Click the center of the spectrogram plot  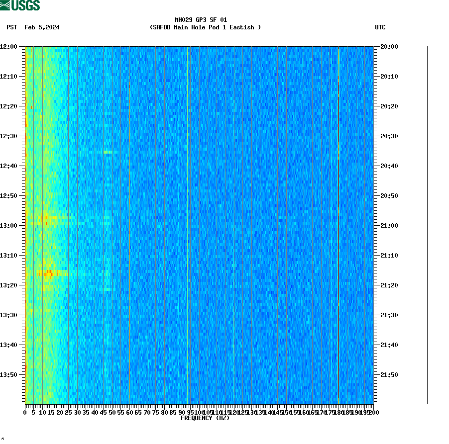point(199,224)
